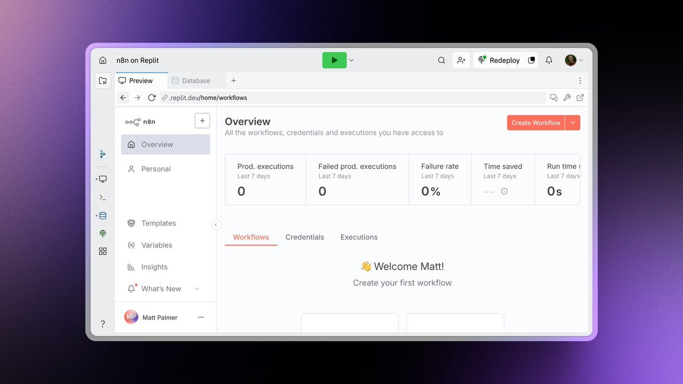683x384 pixels.
Task: Toggle device size preview icon
Action: point(554,98)
